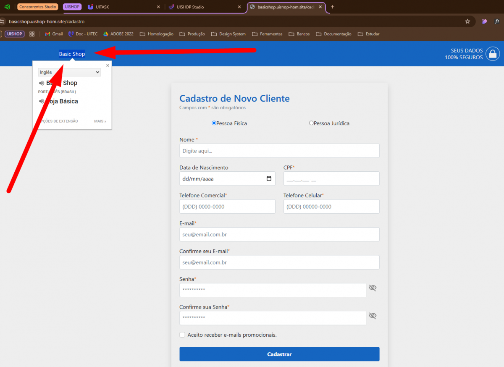The height and width of the screenshot is (367, 504).
Task: Click the padlock security icon in header
Action: (x=492, y=54)
